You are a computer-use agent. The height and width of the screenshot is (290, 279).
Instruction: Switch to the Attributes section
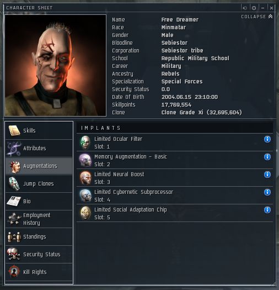pyautogui.click(x=39, y=148)
